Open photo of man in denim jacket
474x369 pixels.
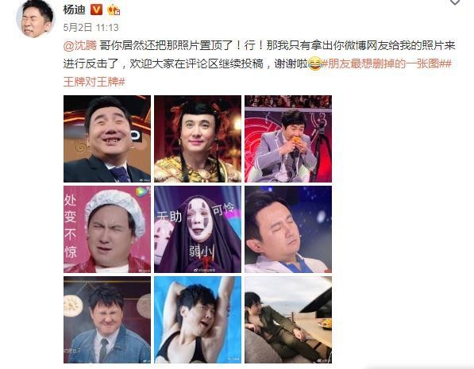tap(107, 320)
